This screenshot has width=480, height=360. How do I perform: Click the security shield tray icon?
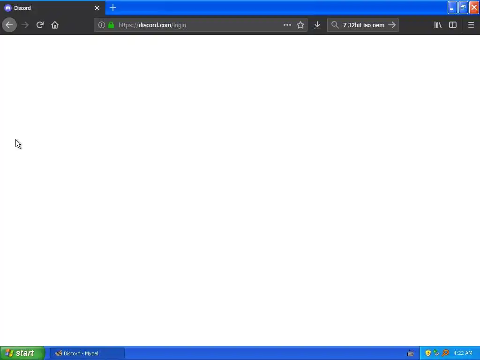(x=428, y=353)
